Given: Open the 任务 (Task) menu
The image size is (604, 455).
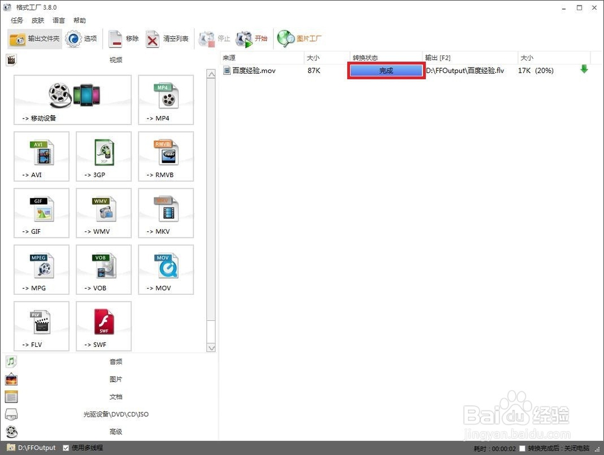Looking at the screenshot, I should pos(17,21).
